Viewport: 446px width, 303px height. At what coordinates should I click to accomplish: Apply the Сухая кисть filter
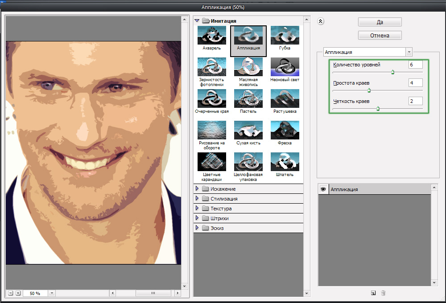click(x=248, y=130)
